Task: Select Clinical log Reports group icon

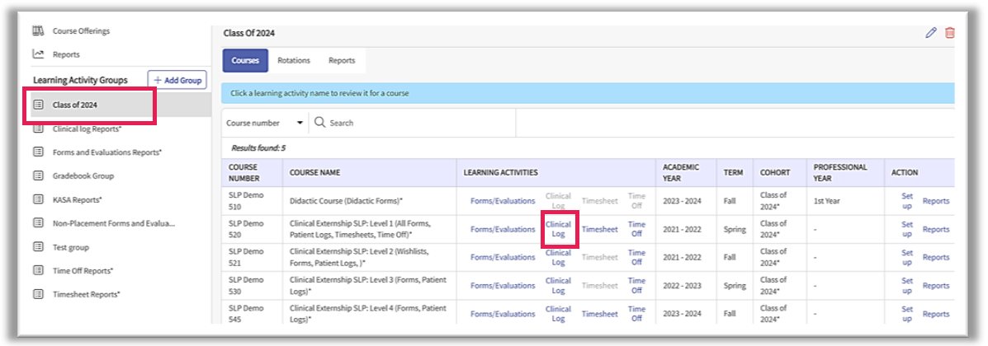Action: [39, 129]
